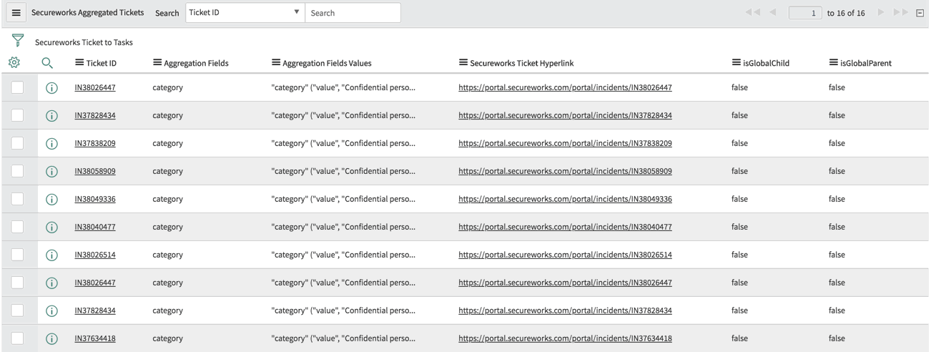Click Aggregation Fields Values cell for IN38049336

point(343,199)
